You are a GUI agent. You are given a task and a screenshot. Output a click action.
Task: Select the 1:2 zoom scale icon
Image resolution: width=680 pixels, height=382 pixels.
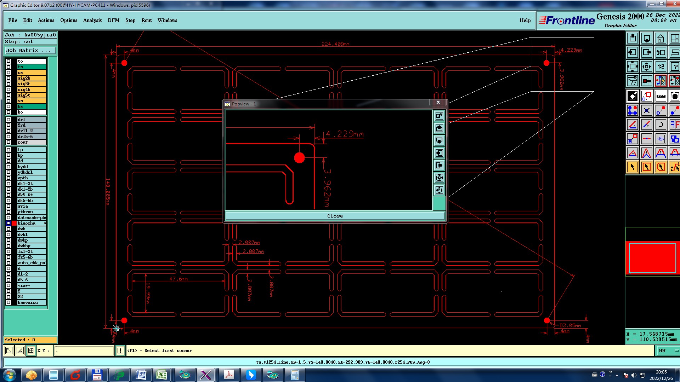click(x=661, y=66)
